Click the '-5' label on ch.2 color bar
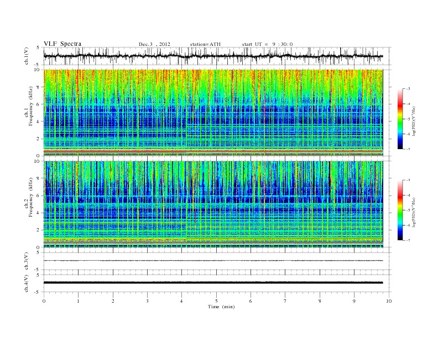 (408, 210)
